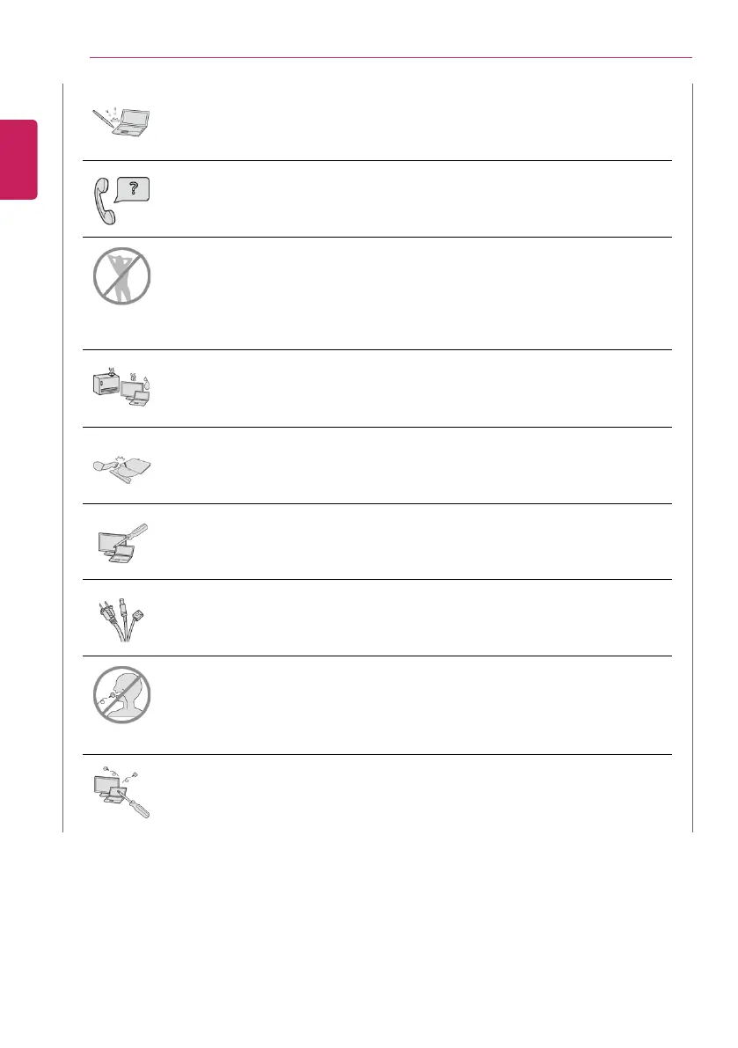Click the no-swallowing head profile icon
This screenshot has height=1048, width=738.
121,694
